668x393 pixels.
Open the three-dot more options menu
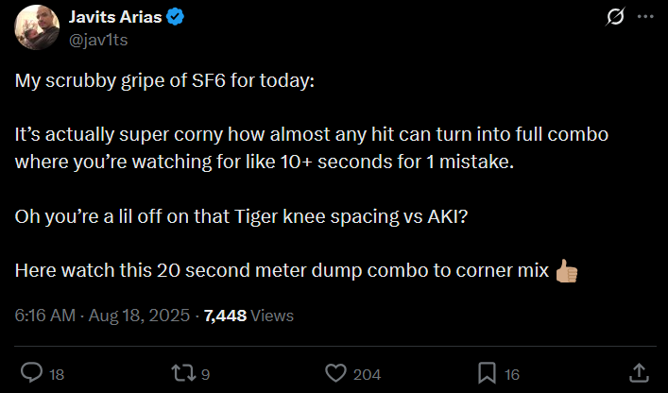(x=645, y=17)
